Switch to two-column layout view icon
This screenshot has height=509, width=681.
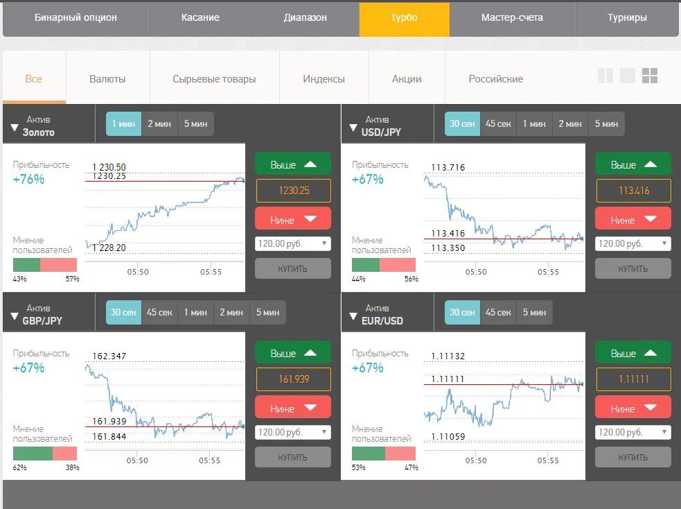[x=605, y=76]
